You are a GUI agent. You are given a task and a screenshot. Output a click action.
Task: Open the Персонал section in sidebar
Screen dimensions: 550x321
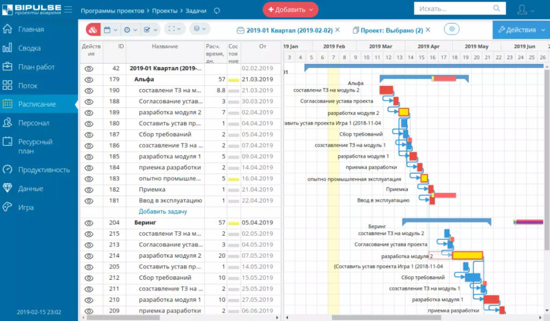point(33,123)
